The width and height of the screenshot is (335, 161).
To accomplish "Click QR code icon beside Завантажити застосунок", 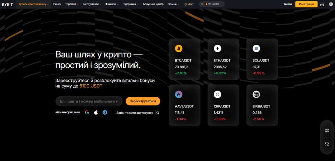I will [157, 113].
